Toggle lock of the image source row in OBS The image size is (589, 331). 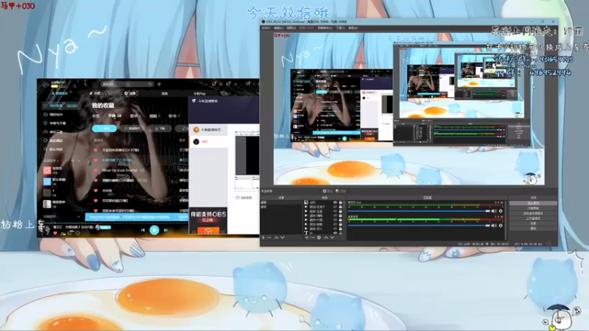[x=340, y=202]
